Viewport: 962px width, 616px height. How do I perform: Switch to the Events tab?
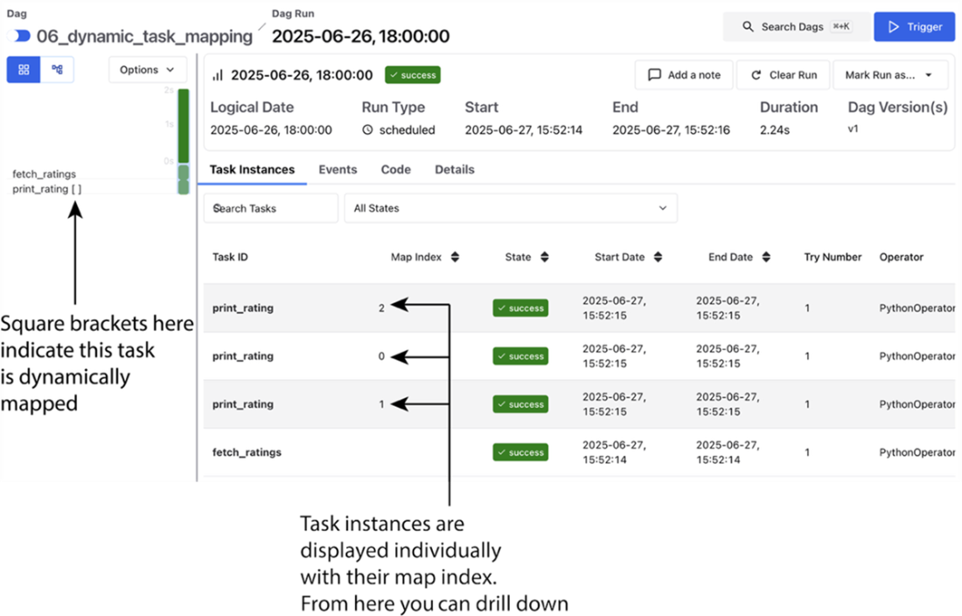pos(338,170)
